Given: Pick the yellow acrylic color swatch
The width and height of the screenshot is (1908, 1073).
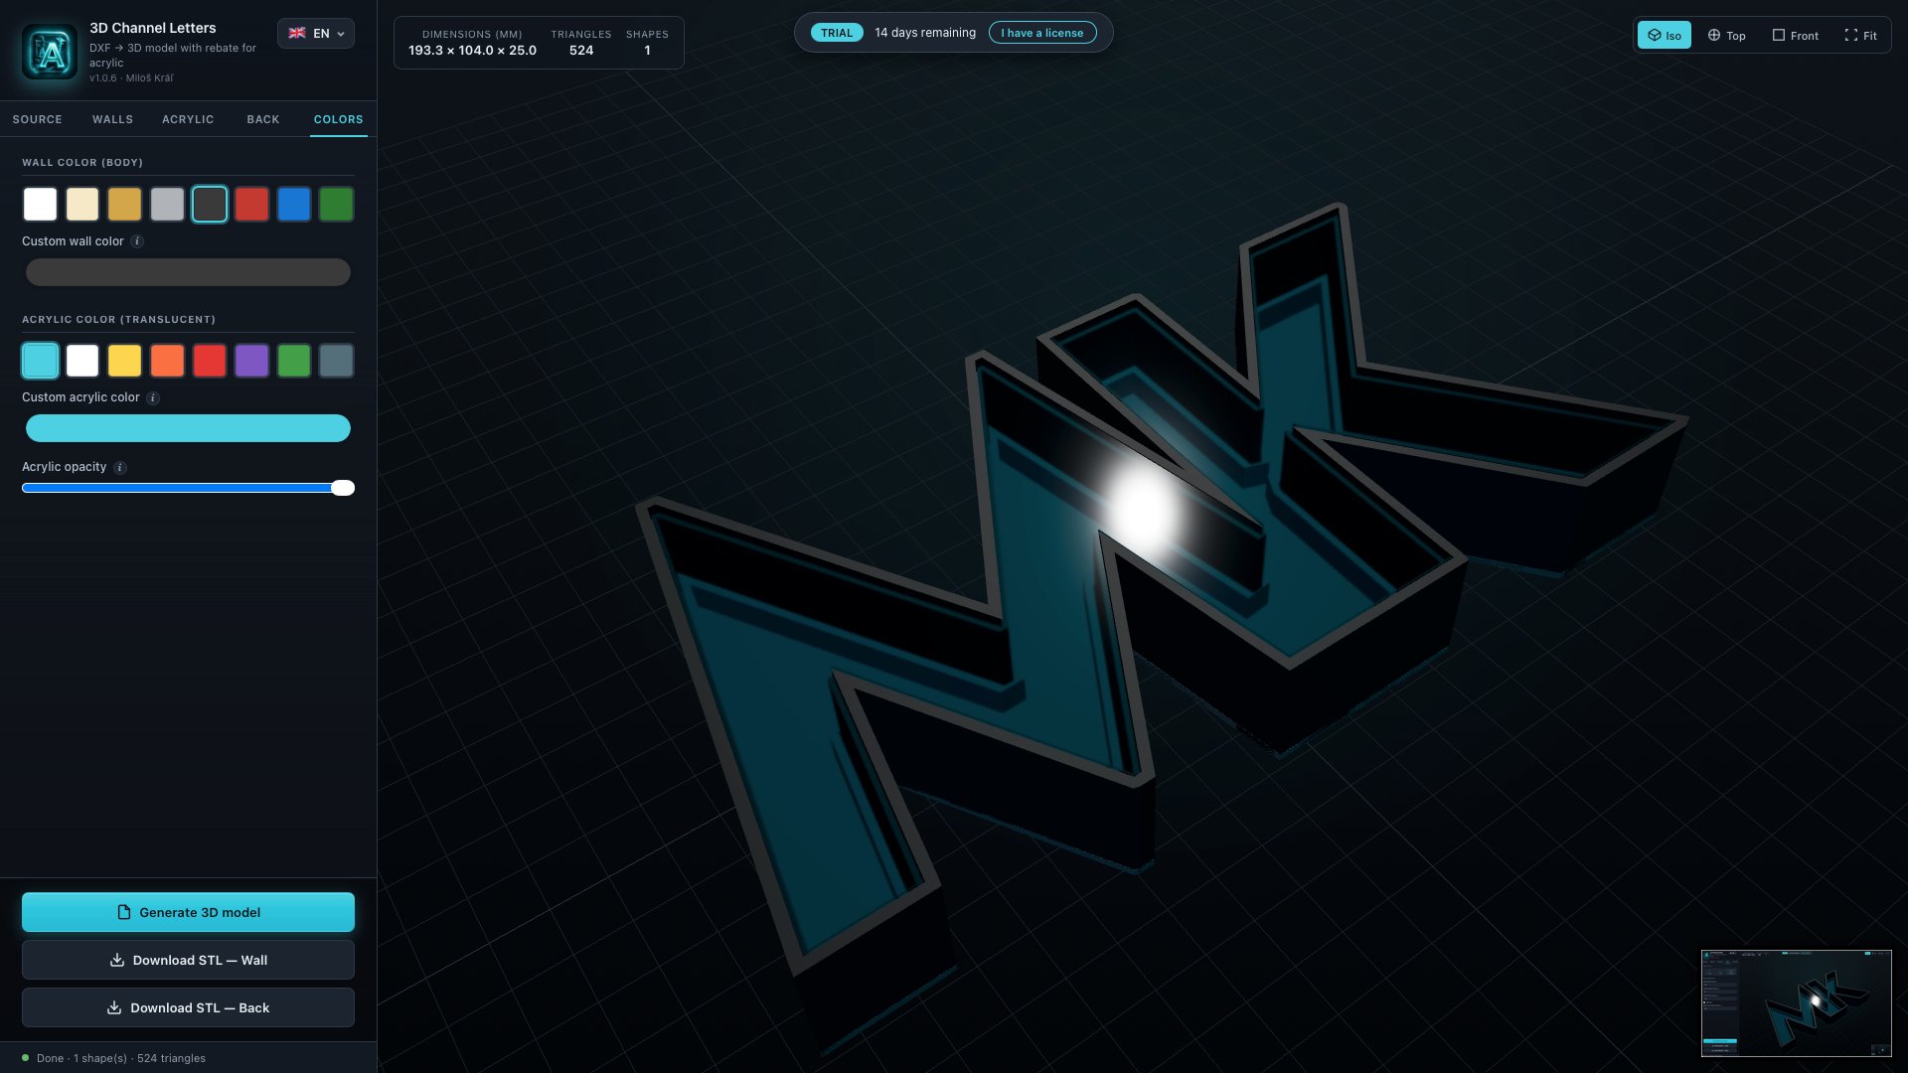Looking at the screenshot, I should tap(125, 361).
